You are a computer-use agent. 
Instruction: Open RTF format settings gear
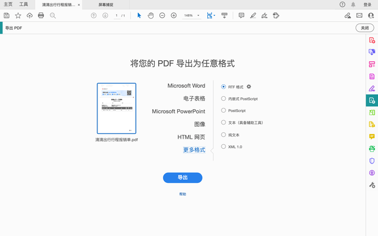tap(249, 87)
